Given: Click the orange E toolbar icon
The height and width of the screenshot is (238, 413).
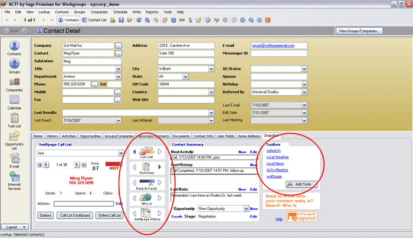Looking at the screenshot, I should (268, 20).
